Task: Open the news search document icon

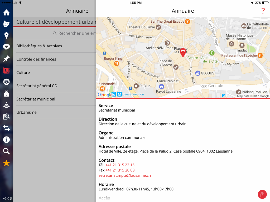Action: click(x=6, y=117)
